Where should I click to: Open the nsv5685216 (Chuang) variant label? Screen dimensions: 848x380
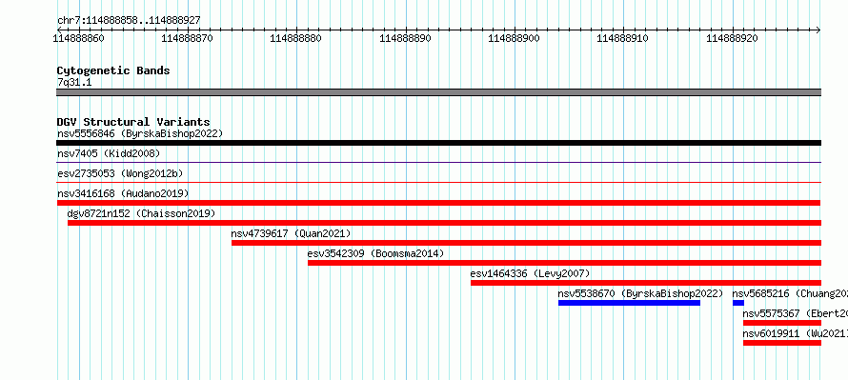click(x=790, y=293)
